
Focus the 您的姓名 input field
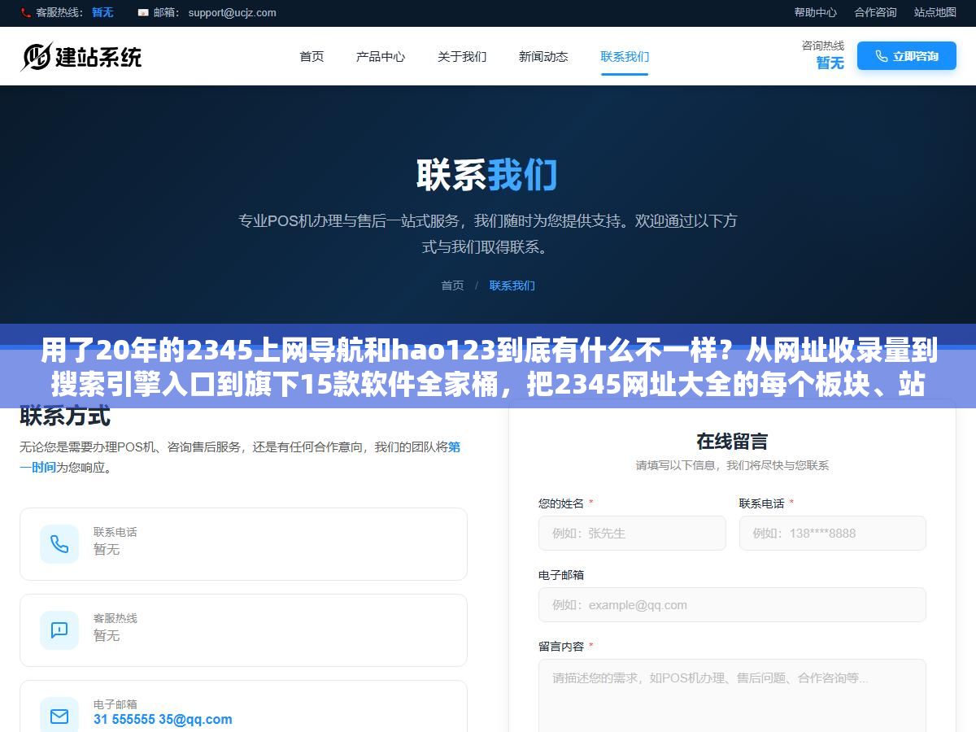point(632,534)
